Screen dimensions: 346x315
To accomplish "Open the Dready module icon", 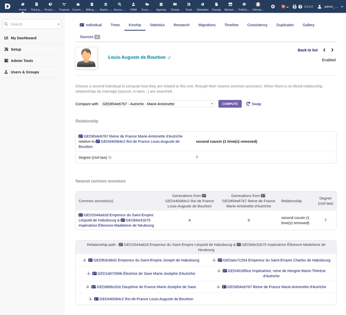I will (x=217, y=4).
